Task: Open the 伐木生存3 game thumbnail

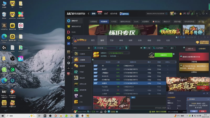Action: (x=170, y=30)
